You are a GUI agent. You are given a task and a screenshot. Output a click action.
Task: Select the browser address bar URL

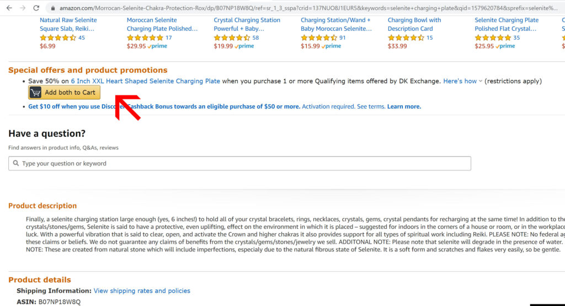point(308,8)
